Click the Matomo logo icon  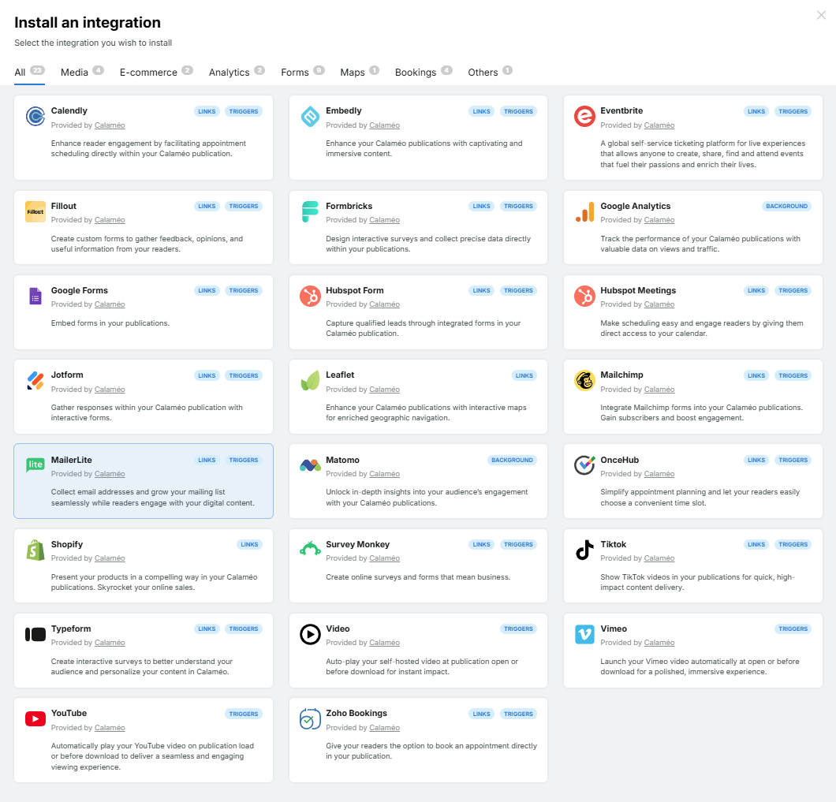click(310, 465)
